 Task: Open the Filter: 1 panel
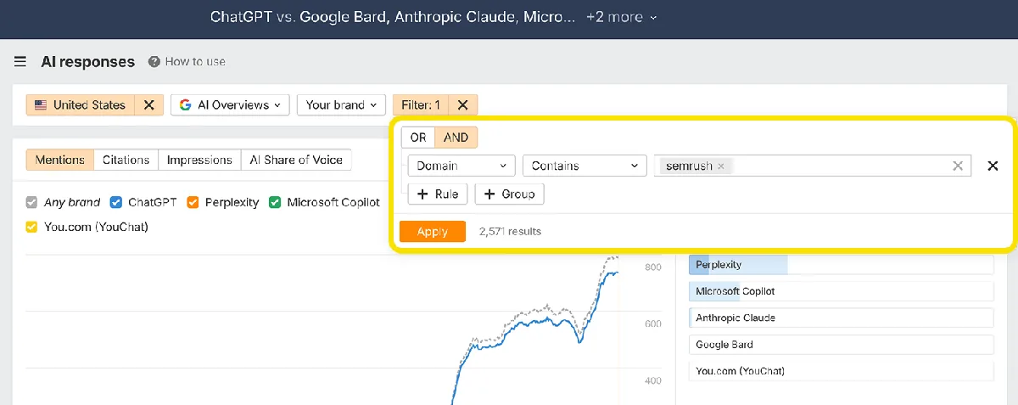(x=421, y=105)
